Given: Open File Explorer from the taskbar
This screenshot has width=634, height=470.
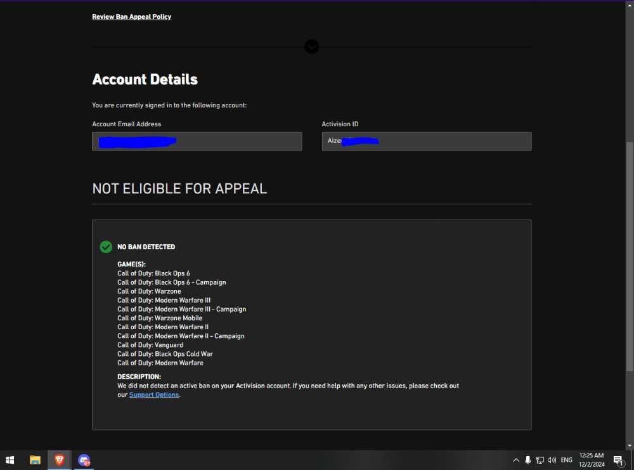Looking at the screenshot, I should click(35, 460).
